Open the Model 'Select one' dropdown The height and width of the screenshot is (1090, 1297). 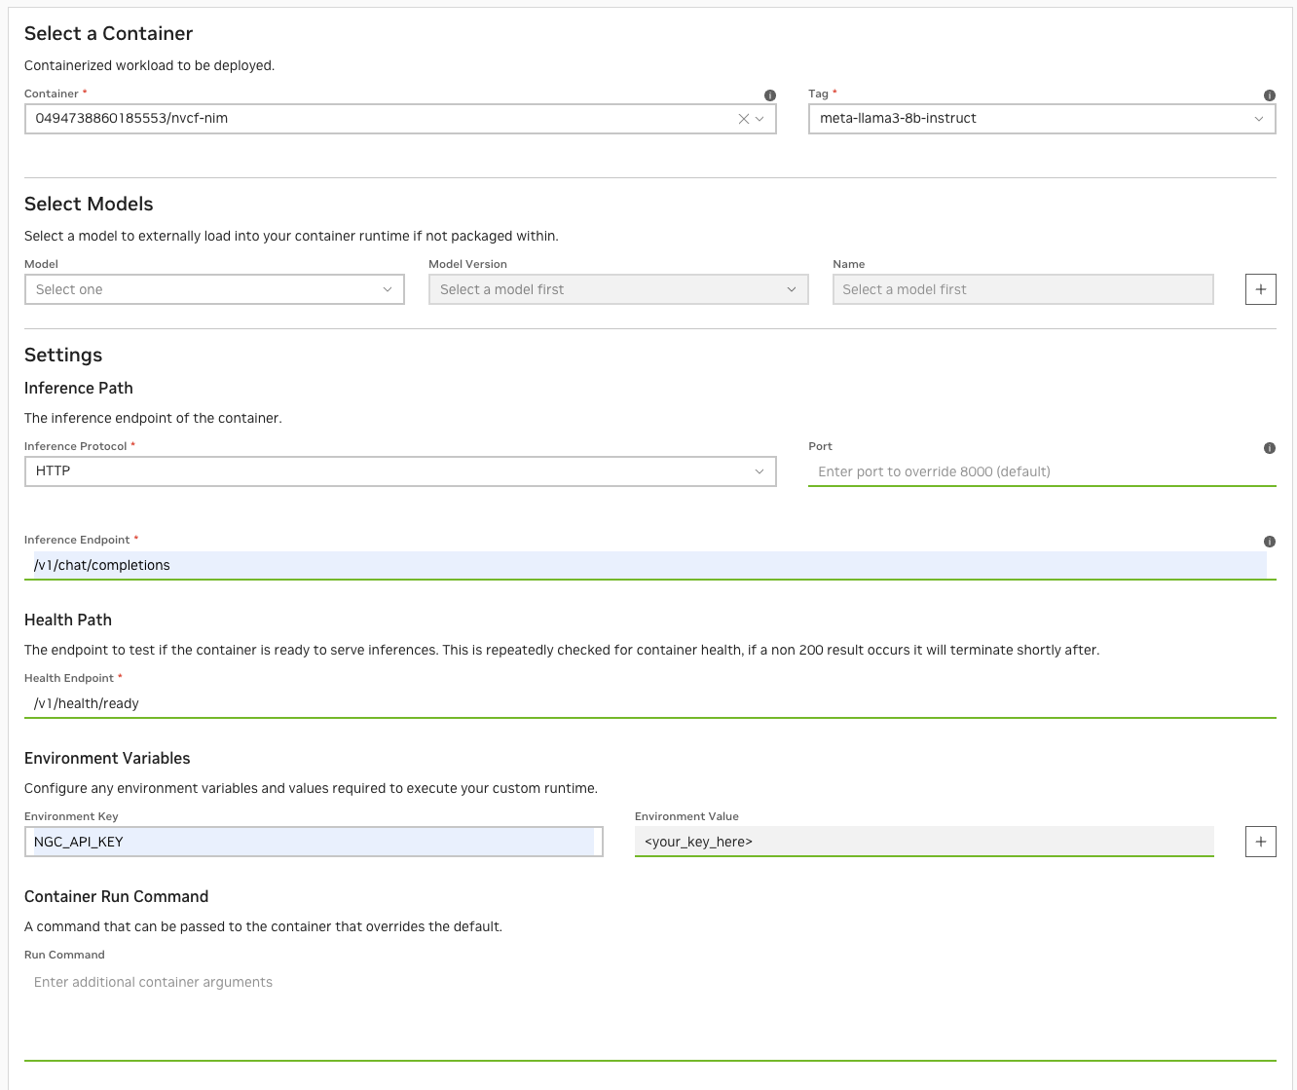(x=214, y=289)
